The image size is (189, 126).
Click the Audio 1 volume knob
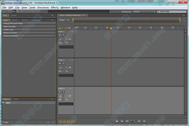point(63,39)
